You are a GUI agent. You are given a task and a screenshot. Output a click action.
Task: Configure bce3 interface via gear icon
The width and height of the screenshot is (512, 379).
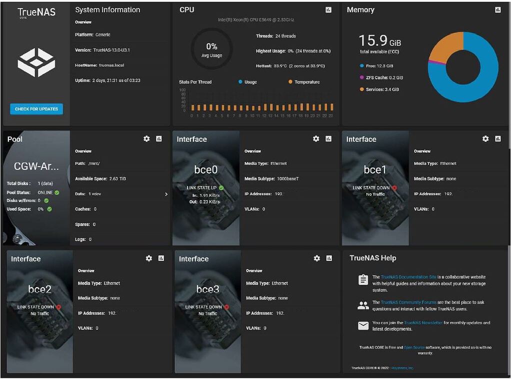coord(316,258)
